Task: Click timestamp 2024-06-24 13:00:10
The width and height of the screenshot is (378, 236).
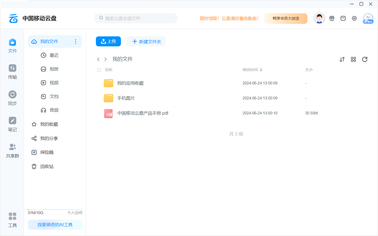Action: 260,113
